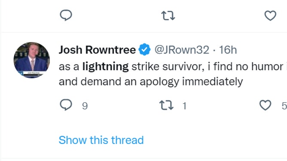Click the reply count 9
The image size is (287, 161).
coord(85,106)
